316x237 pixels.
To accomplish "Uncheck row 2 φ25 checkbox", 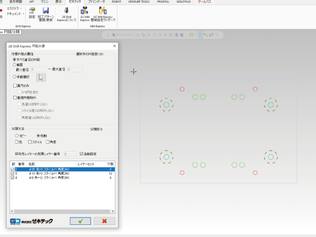I will tap(13, 169).
